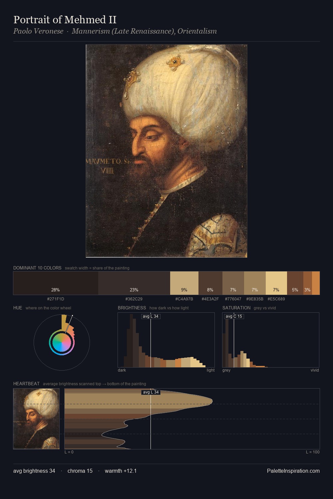Click hex code '#271F1D' label
Screen dimensions: 333x499
click(x=56, y=299)
